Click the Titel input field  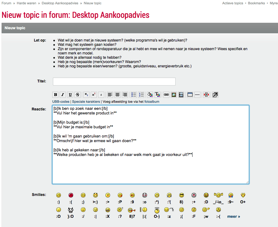pyautogui.click(x=114, y=82)
